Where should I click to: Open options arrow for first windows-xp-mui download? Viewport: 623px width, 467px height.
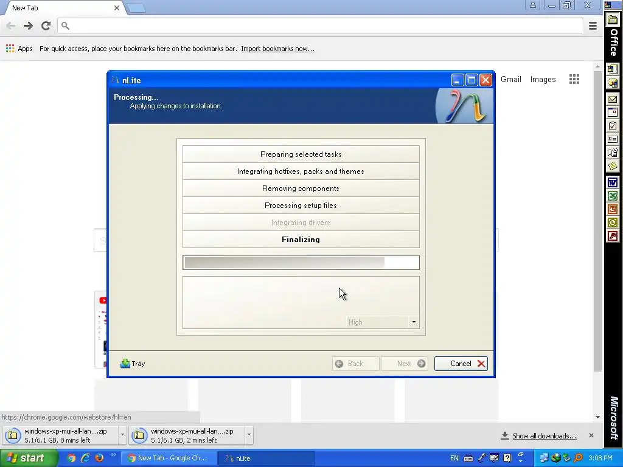(122, 434)
